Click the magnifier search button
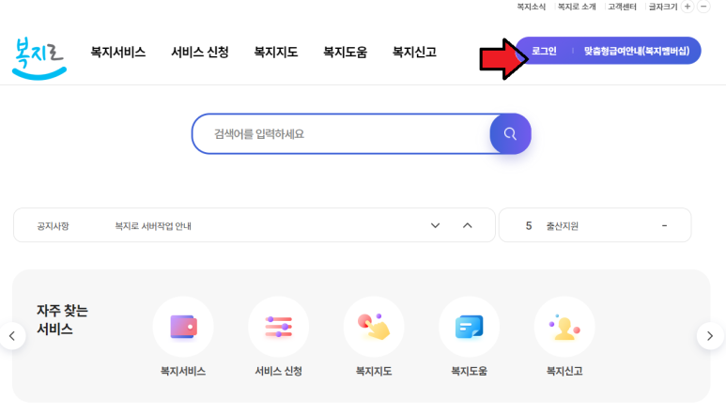This screenshot has height=414, width=726. pyautogui.click(x=510, y=134)
